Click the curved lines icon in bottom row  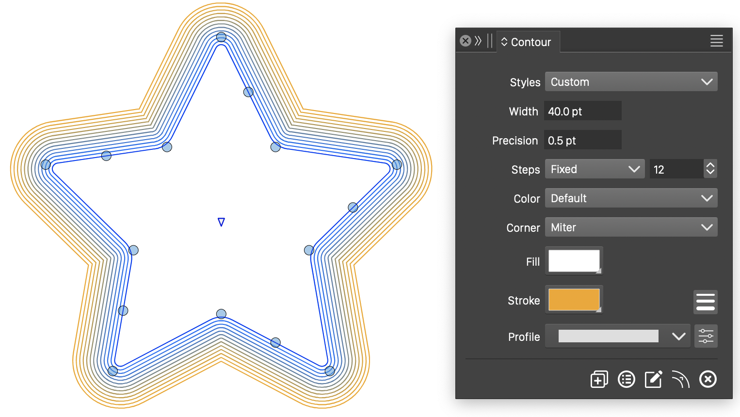pyautogui.click(x=680, y=379)
